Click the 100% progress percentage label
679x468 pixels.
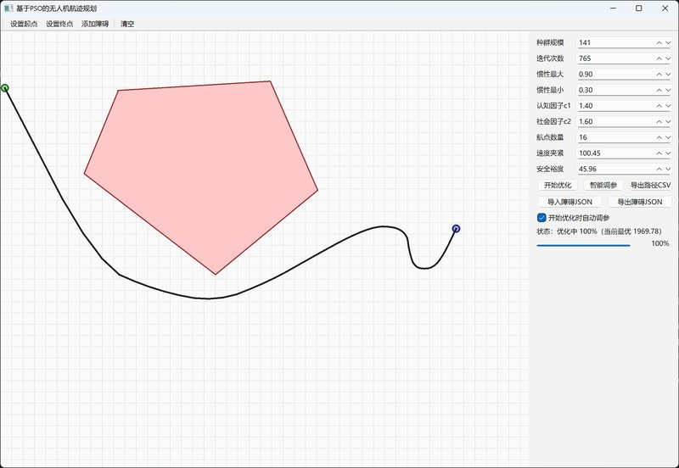[x=660, y=243]
